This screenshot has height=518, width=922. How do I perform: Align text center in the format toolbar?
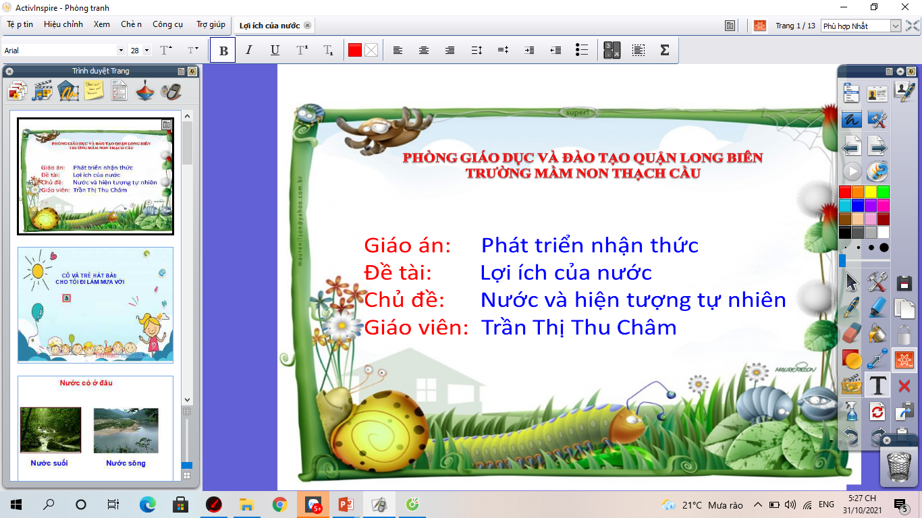point(424,51)
